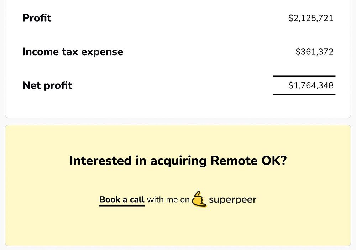Click the line above net profit amount
Image resolution: width=356 pixels, height=250 pixels.
(304, 76)
